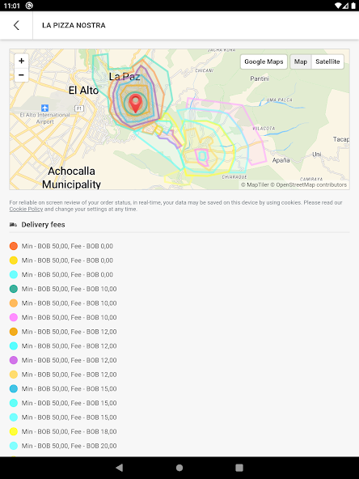The height and width of the screenshot is (479, 359).
Task: Zoom in with the map plus button
Action: pos(21,61)
